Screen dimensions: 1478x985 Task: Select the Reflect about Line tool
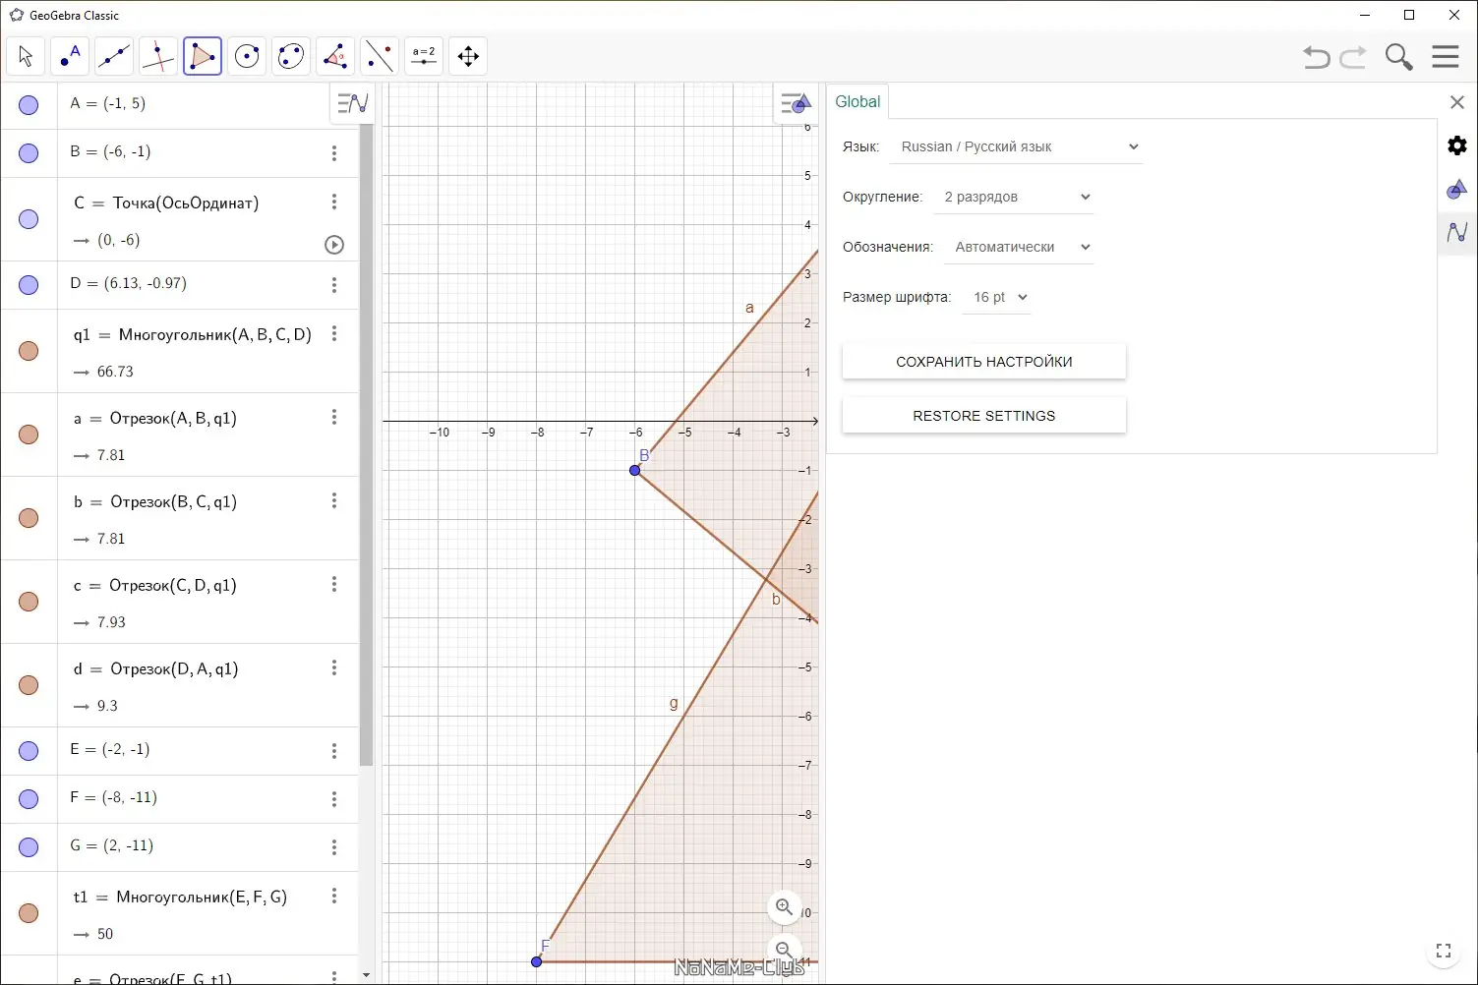point(380,56)
